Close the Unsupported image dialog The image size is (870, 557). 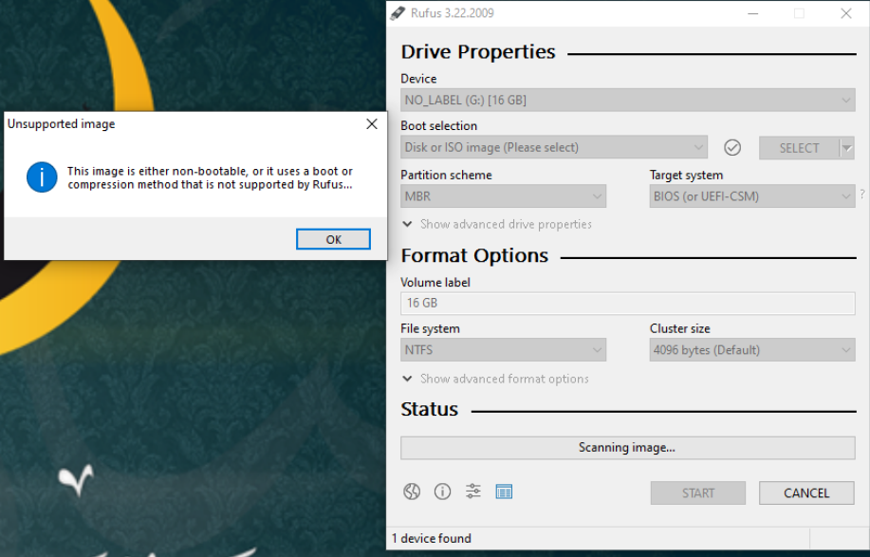372,123
